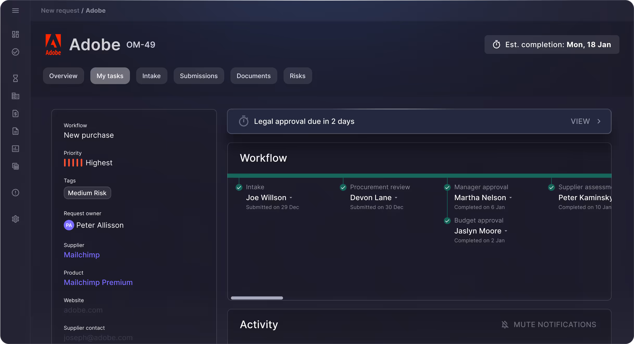Image resolution: width=634 pixels, height=344 pixels.
Task: Expand the Martha Nelson assignee dropdown
Action: click(x=510, y=198)
